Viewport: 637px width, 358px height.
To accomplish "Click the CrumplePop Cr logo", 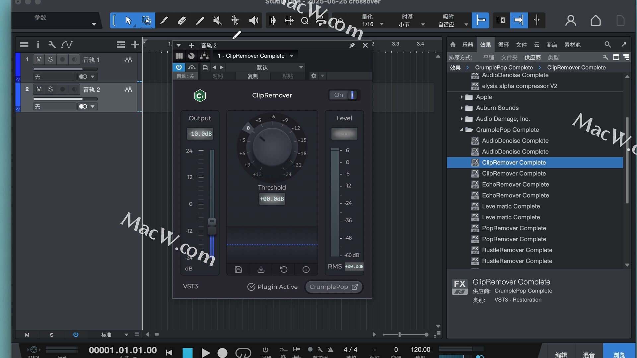I will click(x=200, y=96).
